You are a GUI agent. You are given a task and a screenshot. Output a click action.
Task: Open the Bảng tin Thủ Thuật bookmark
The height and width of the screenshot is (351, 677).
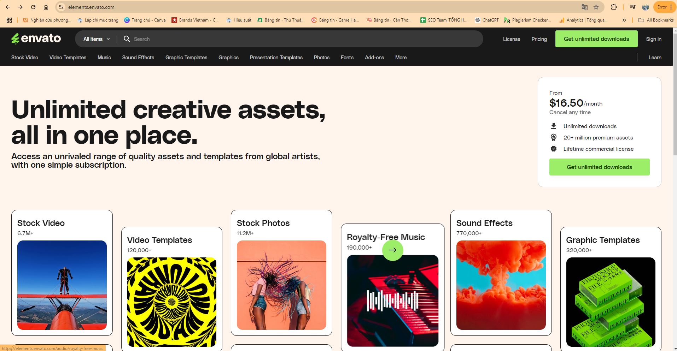point(281,20)
